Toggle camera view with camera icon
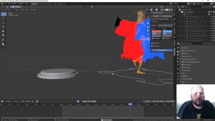The height and width of the screenshot is (121, 215). pyautogui.click(x=147, y=30)
